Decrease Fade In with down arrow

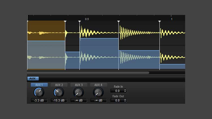click(125, 92)
